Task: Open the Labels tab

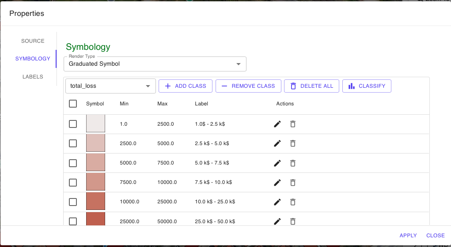Action: tap(33, 77)
